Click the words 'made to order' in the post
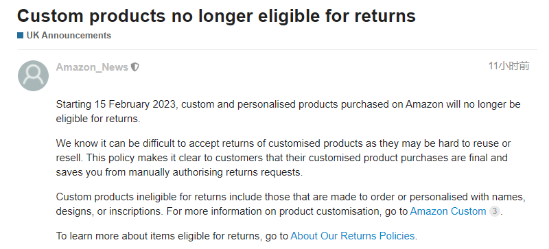The height and width of the screenshot is (249, 549). pos(363,197)
